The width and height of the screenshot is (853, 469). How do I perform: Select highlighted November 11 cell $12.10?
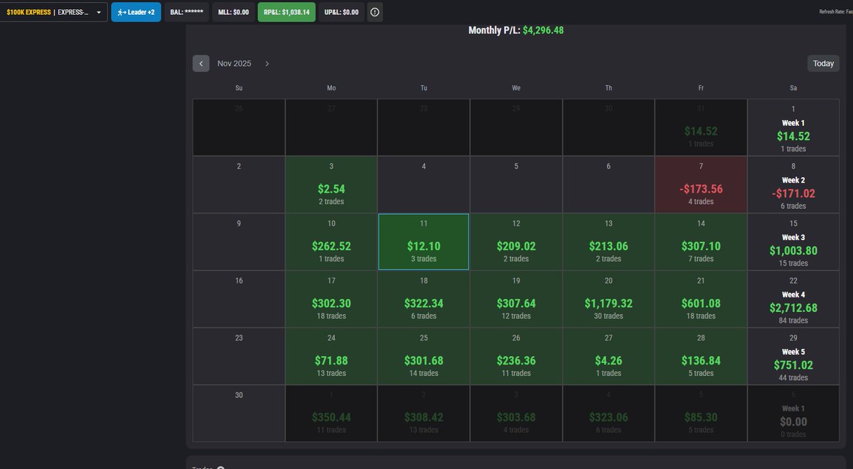tap(424, 242)
